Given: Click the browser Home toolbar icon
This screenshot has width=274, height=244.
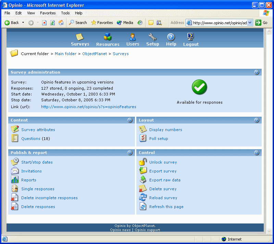Looking at the screenshot, I should point(61,23).
